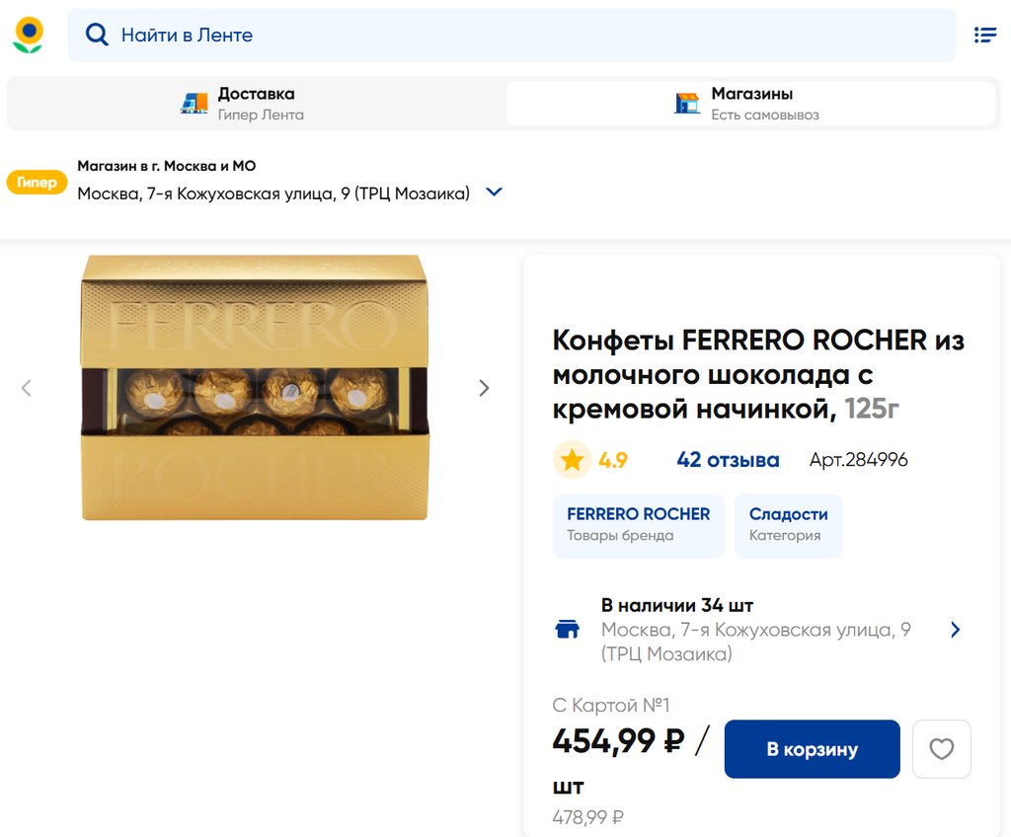Click the store building icon

[687, 103]
